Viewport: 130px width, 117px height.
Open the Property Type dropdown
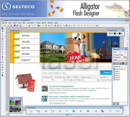pyautogui.click(x=90, y=80)
